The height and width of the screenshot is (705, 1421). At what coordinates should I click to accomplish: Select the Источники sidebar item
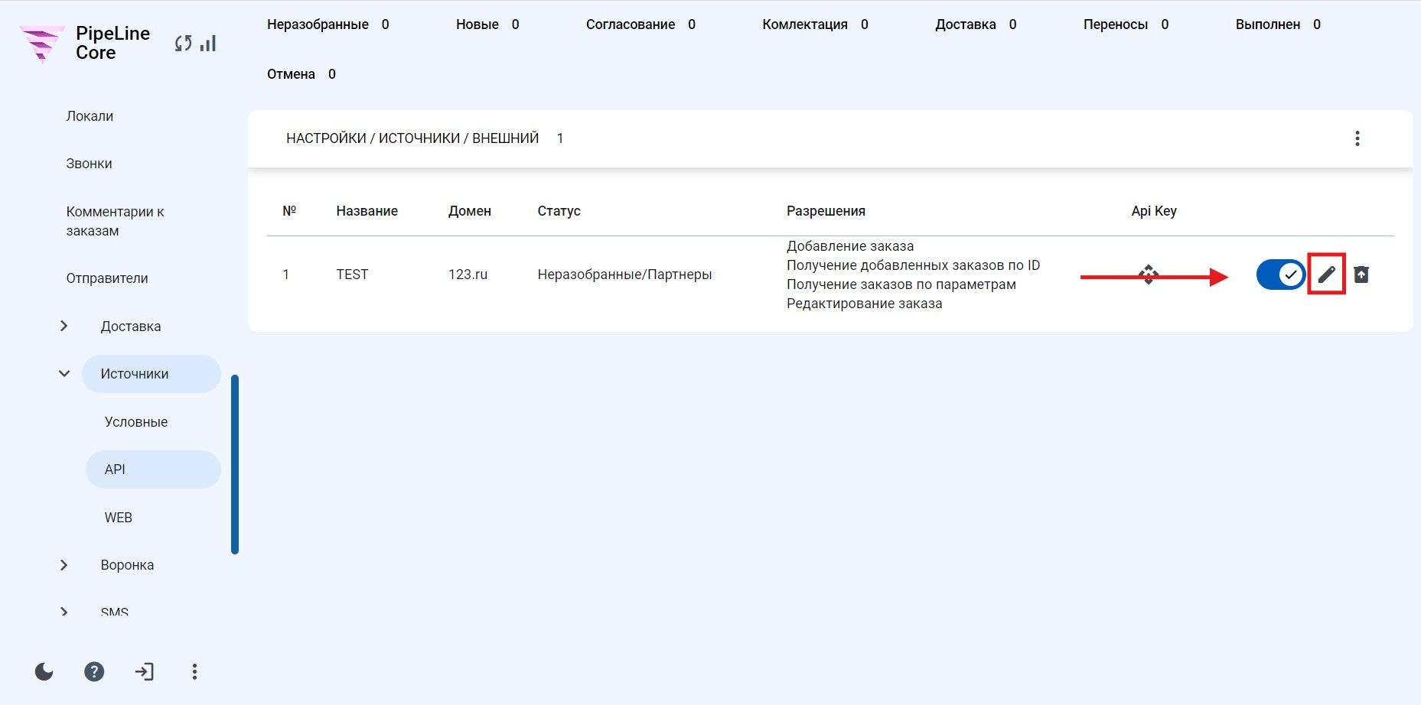point(152,374)
